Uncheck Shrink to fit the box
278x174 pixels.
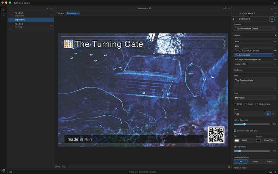(235, 130)
